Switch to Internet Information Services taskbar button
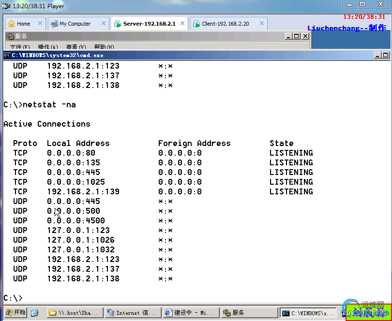392x321 pixels. click(133, 312)
